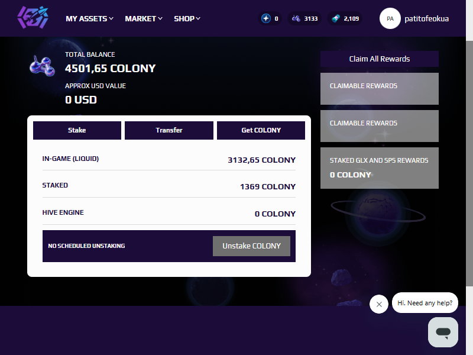This screenshot has height=355, width=473.
Task: Click the large COLONY token image
Action: [42, 66]
